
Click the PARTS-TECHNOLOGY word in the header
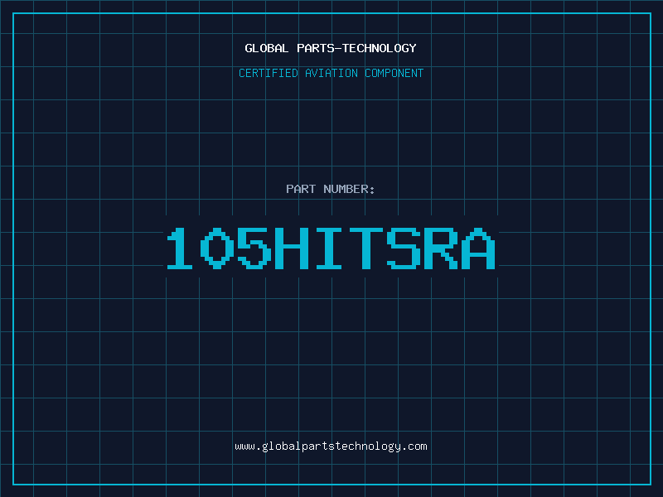coord(356,48)
